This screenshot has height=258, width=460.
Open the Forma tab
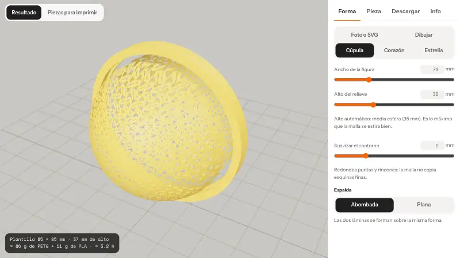click(x=347, y=11)
